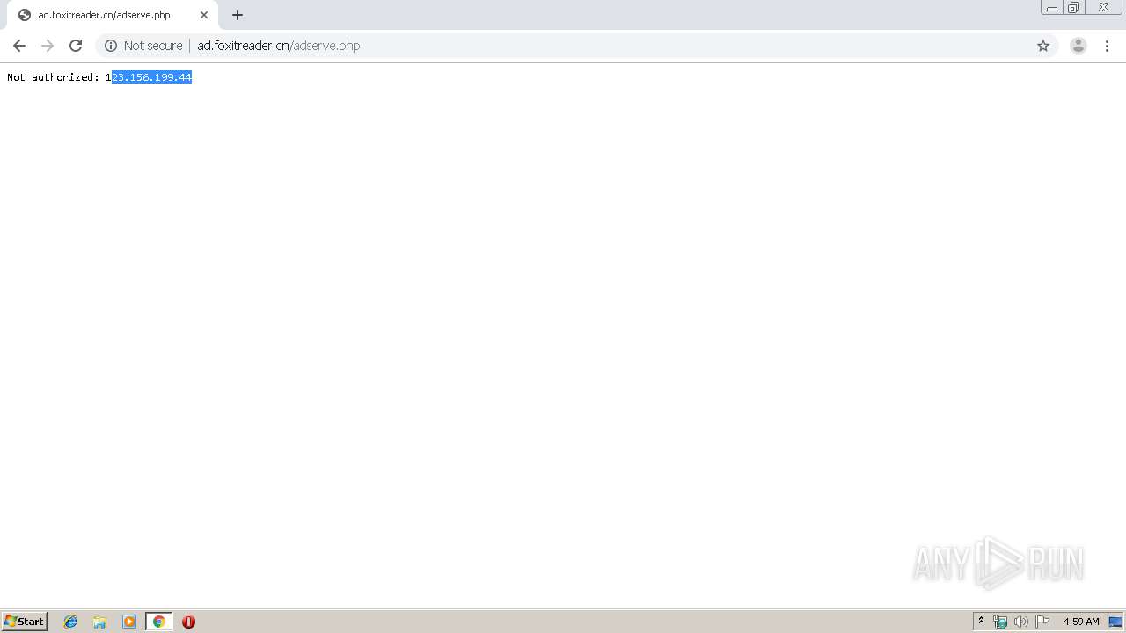
Task: Close the Chrome window
Action: pos(1103,8)
